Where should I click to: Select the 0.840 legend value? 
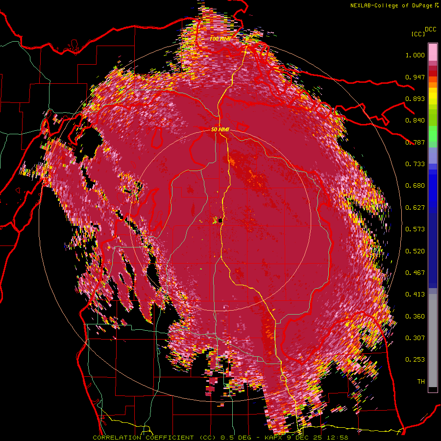click(x=415, y=121)
